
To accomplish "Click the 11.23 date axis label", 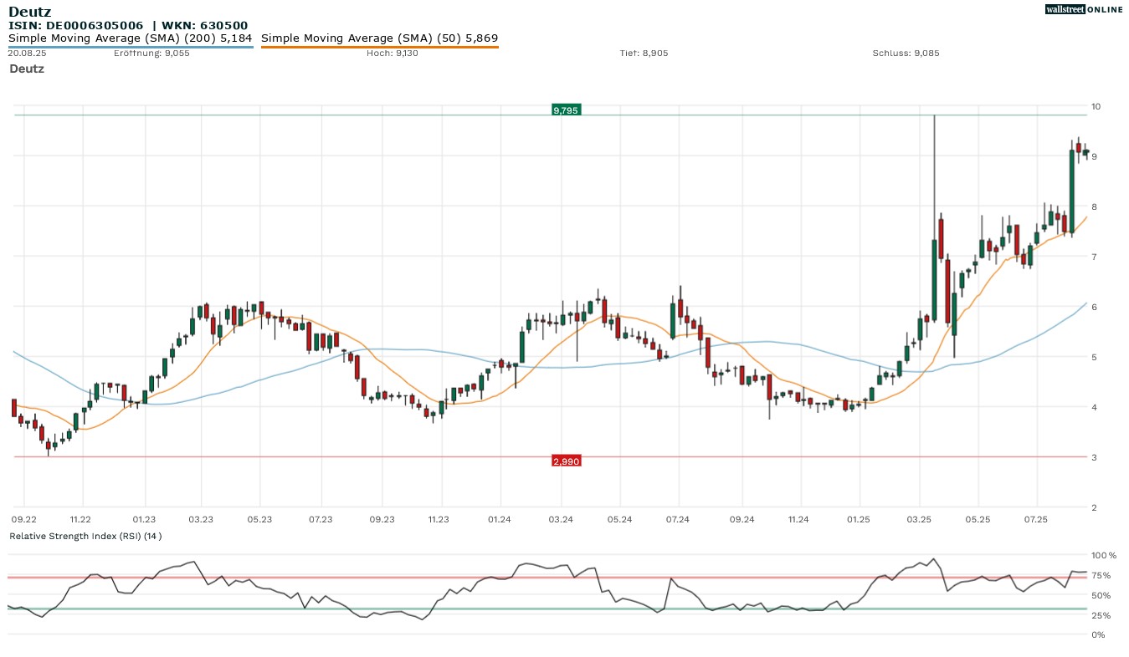I will 439,520.
